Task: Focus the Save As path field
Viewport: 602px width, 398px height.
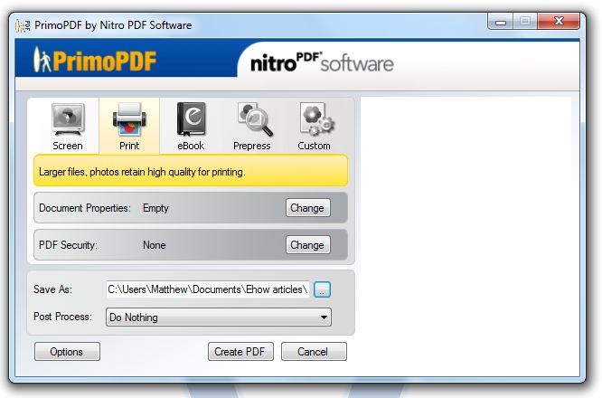Action: 208,289
